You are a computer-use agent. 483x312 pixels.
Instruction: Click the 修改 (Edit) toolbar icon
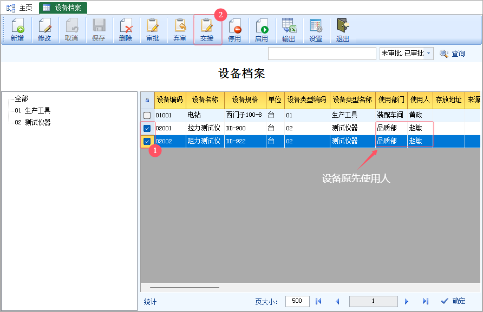[44, 30]
